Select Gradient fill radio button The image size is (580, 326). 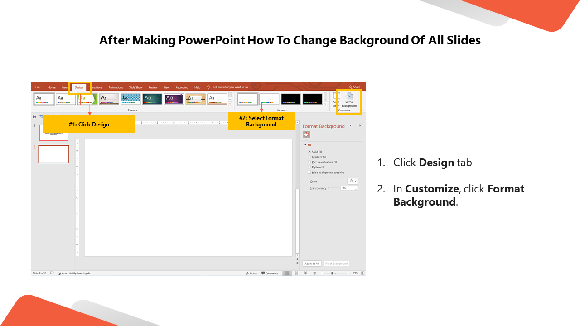pos(309,157)
